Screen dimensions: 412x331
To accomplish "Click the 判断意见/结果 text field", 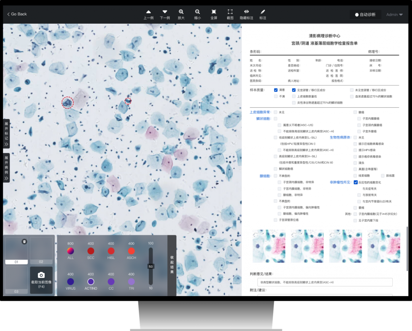I will [325, 282].
